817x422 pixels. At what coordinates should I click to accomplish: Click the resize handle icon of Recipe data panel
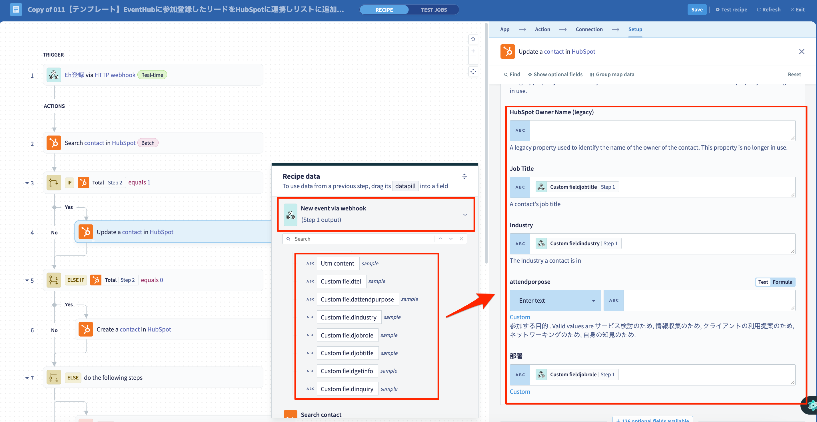click(x=464, y=176)
